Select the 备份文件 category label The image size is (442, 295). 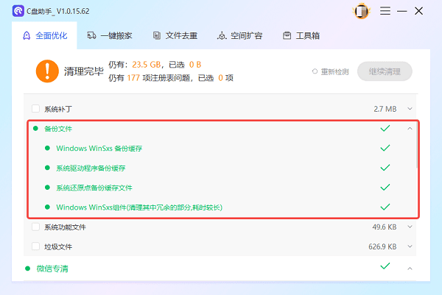click(x=58, y=129)
